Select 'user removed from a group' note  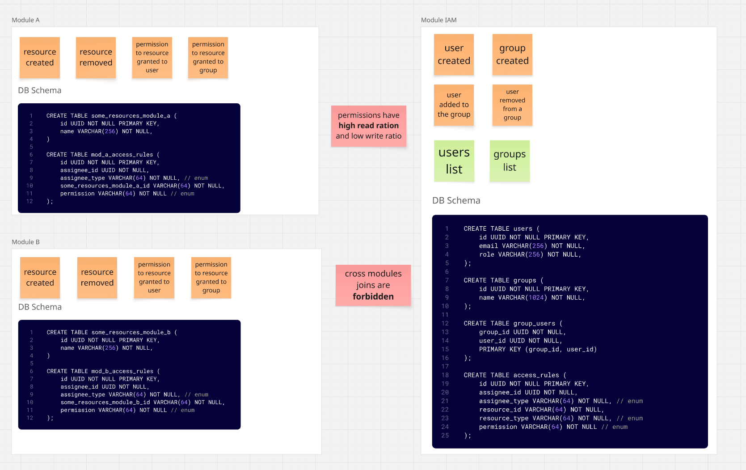[x=512, y=105]
